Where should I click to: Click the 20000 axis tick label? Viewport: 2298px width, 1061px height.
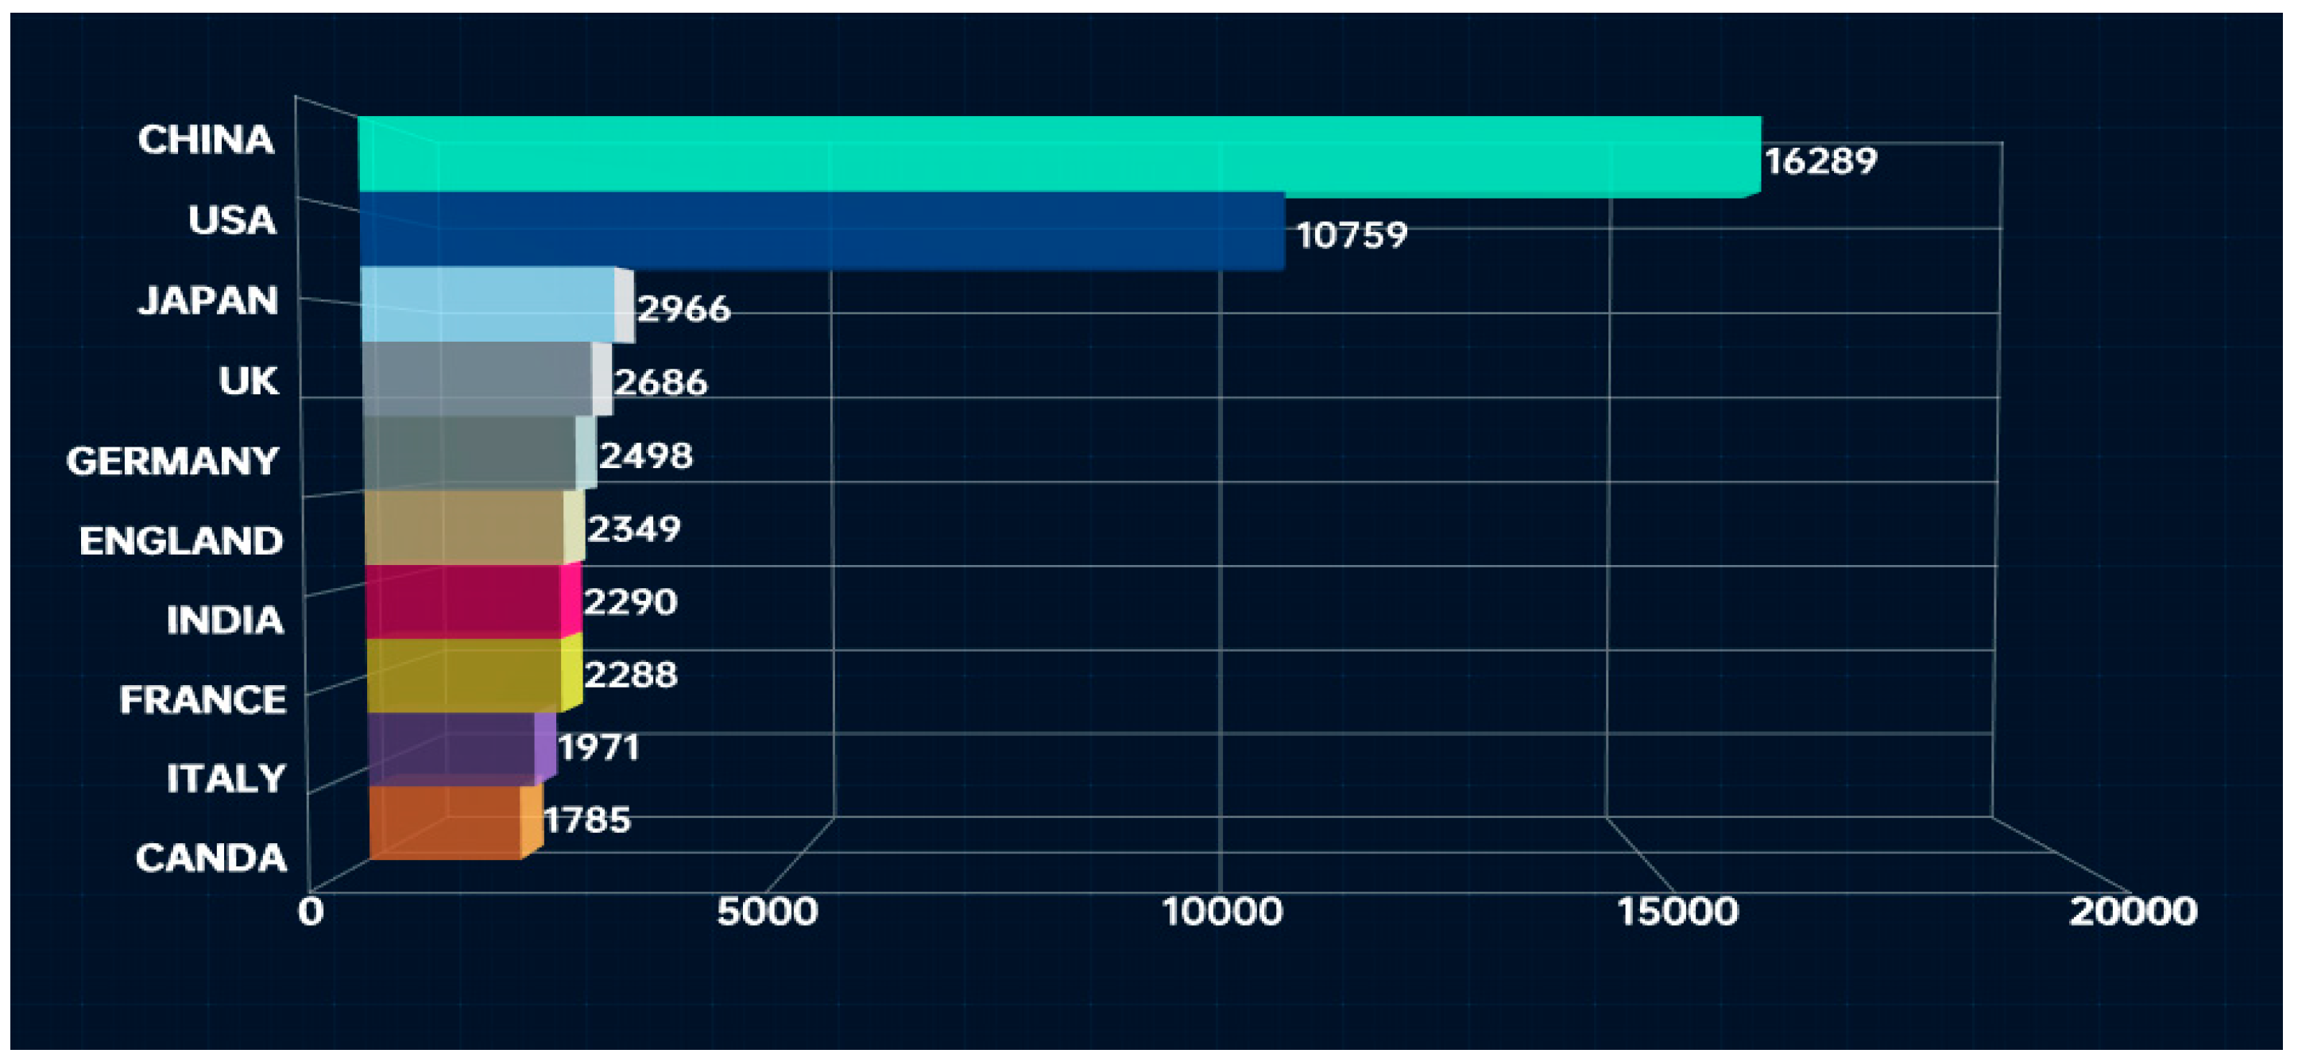click(x=2132, y=912)
